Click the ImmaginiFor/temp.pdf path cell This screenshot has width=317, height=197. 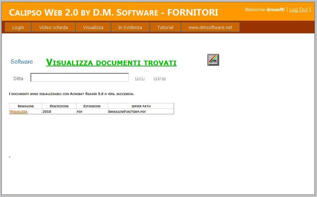141,111
